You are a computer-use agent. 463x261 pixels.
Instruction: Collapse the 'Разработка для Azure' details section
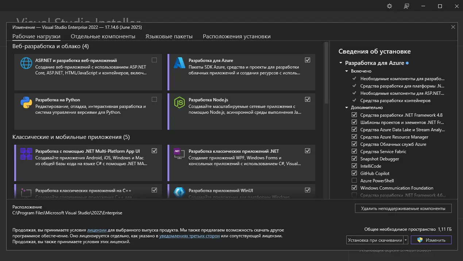[x=341, y=63]
